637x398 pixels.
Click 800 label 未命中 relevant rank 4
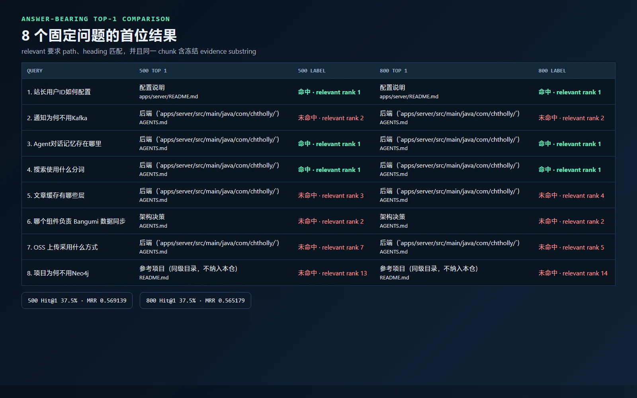tap(571, 195)
